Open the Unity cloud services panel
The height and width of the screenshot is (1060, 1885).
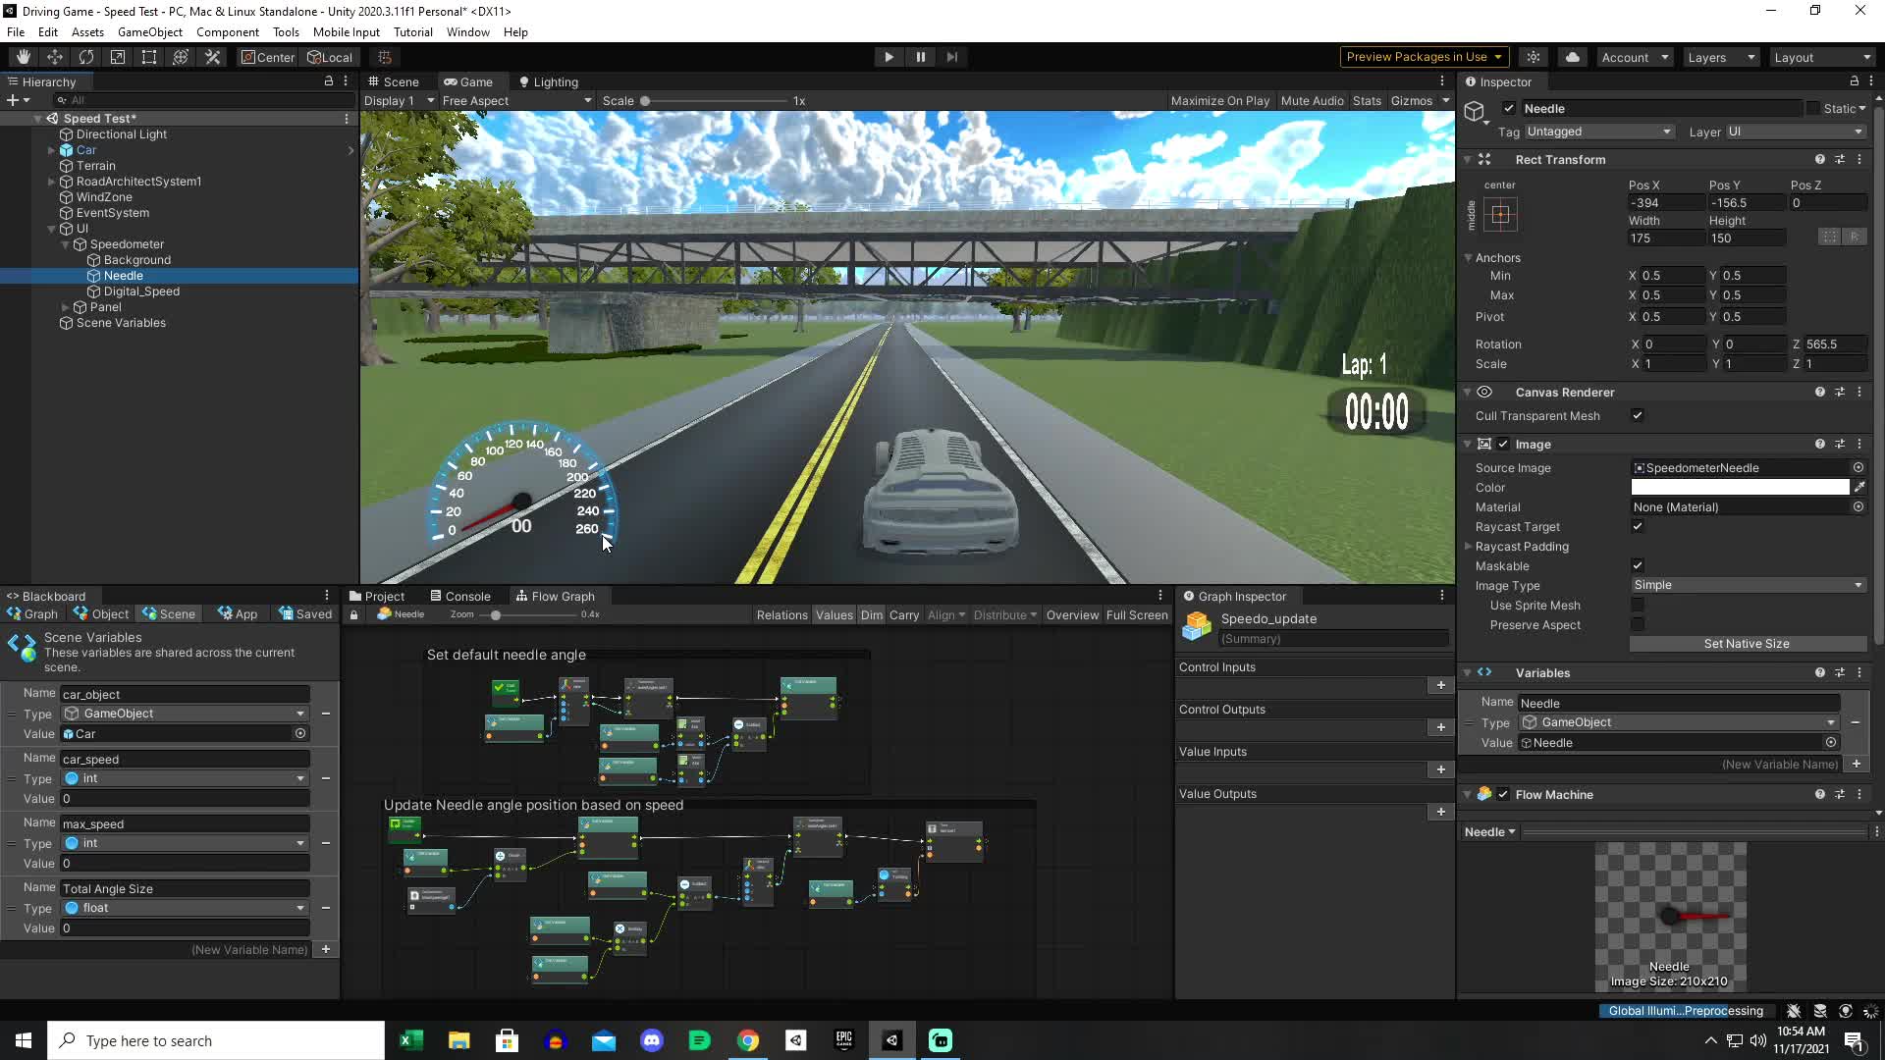point(1573,56)
